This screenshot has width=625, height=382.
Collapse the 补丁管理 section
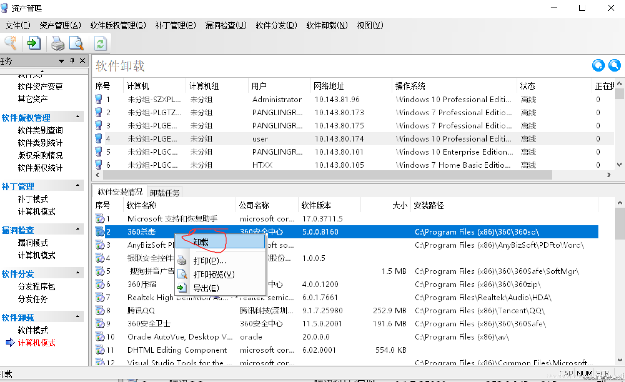77,185
